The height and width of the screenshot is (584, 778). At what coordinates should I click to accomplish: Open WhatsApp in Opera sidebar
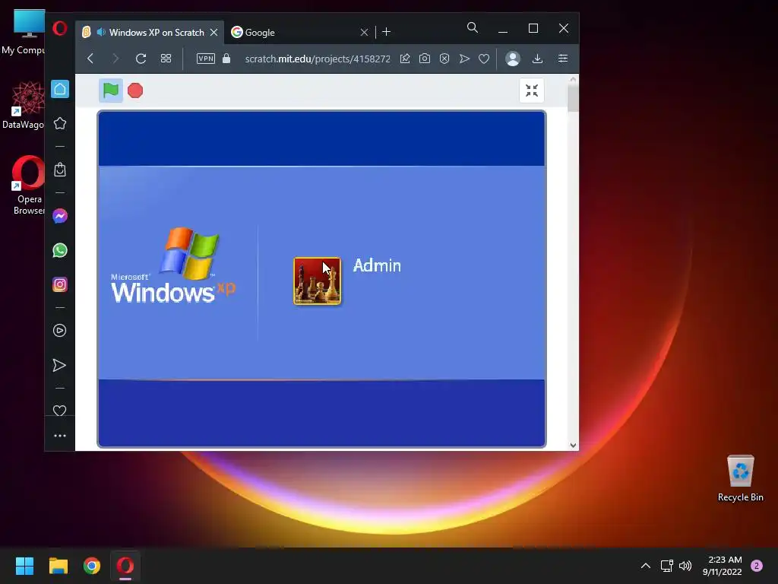tap(60, 250)
